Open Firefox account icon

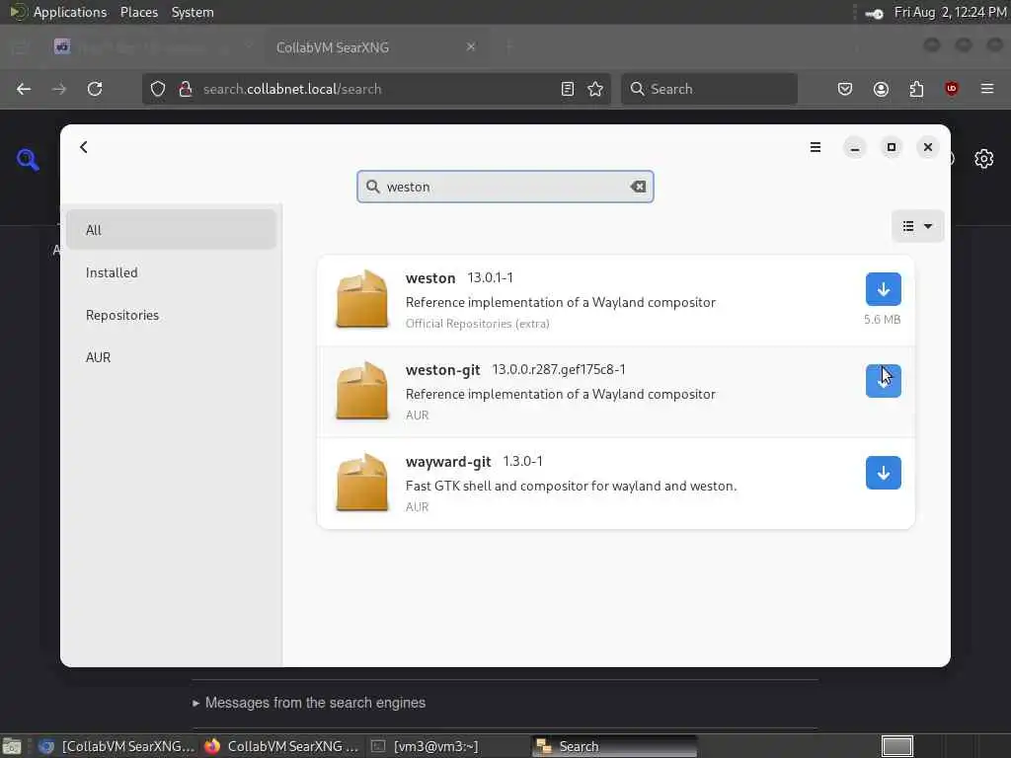(881, 89)
